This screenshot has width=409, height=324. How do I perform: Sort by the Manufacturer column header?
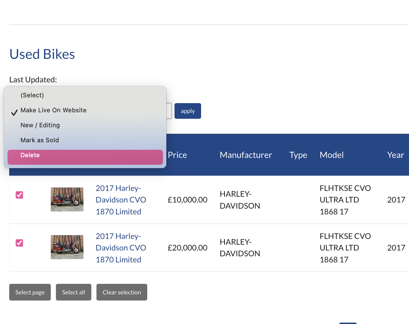coord(246,155)
